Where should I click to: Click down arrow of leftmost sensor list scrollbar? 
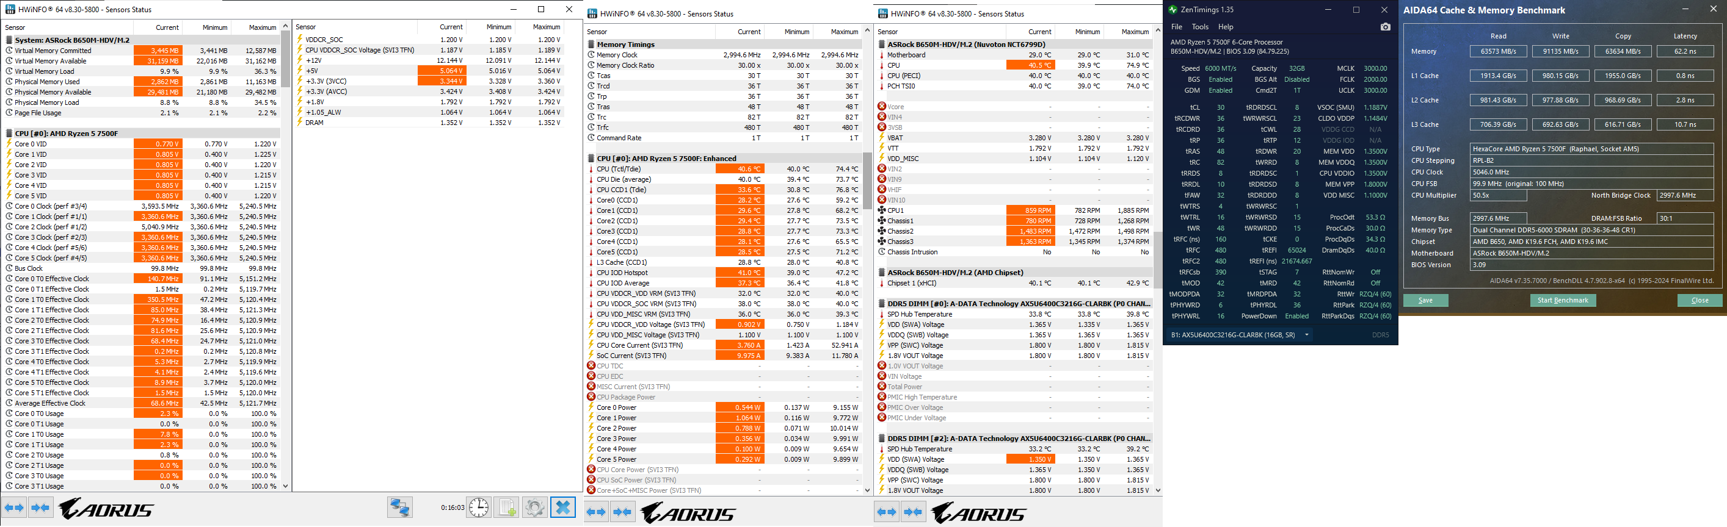coord(286,486)
